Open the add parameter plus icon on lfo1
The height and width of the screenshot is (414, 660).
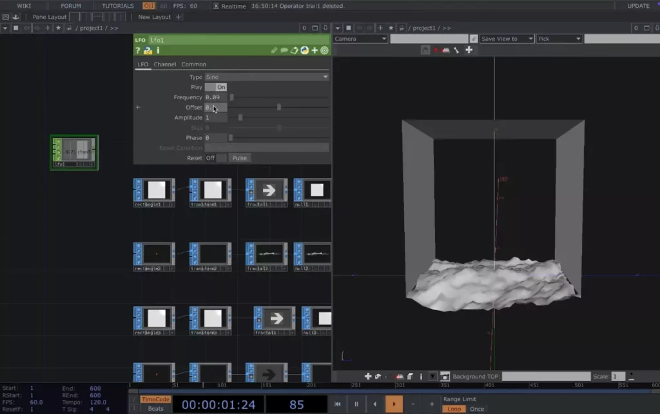coord(314,50)
